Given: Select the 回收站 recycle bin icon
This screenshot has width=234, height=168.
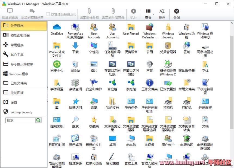Looking at the screenshot, I should click(x=75, y=64).
